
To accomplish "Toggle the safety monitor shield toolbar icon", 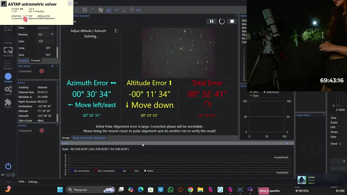I will (x=132, y=10).
